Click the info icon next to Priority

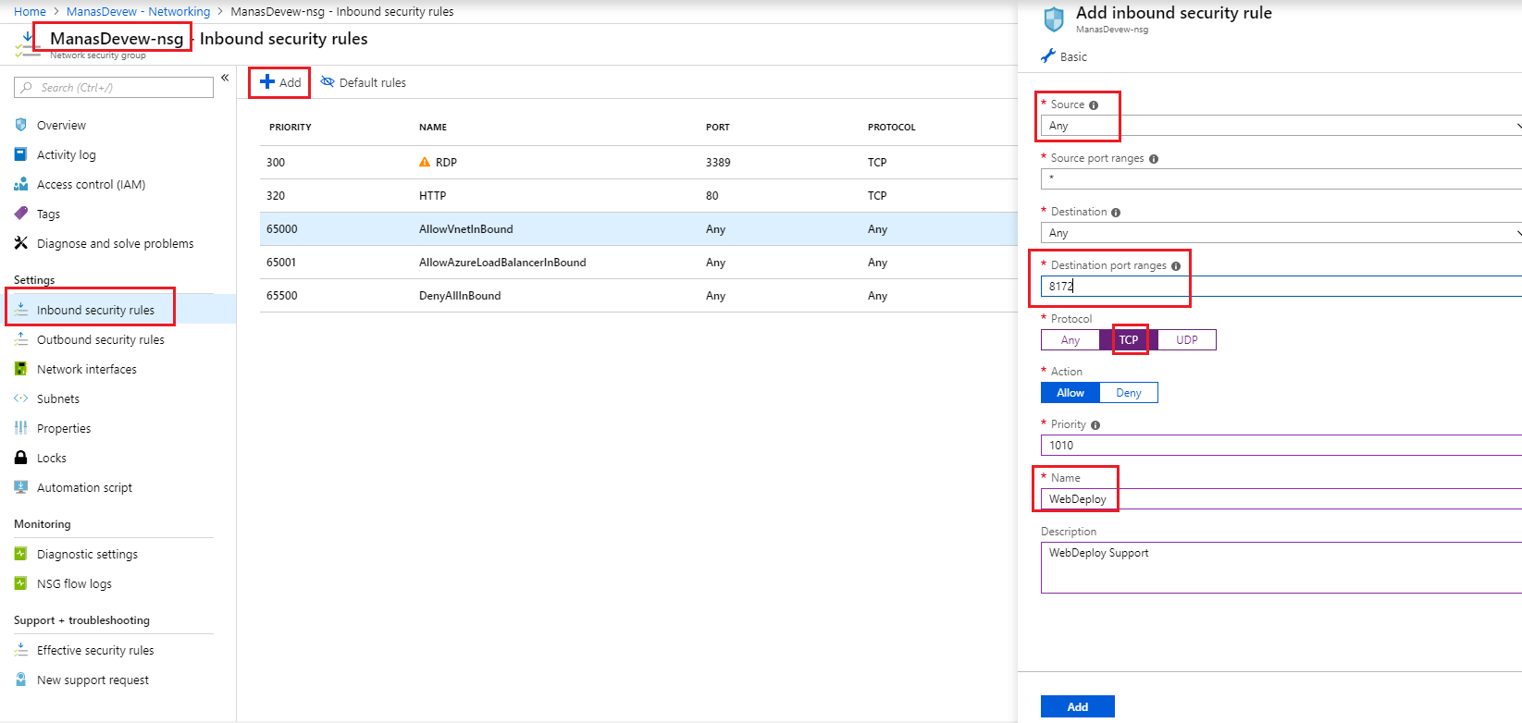[1095, 425]
